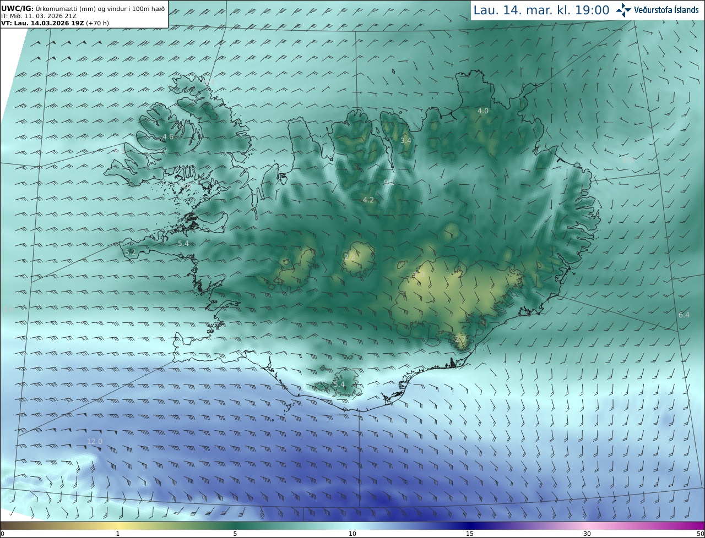This screenshot has height=538, width=705.
Task: Click the 10 tick label on the color scale
Action: click(352, 534)
